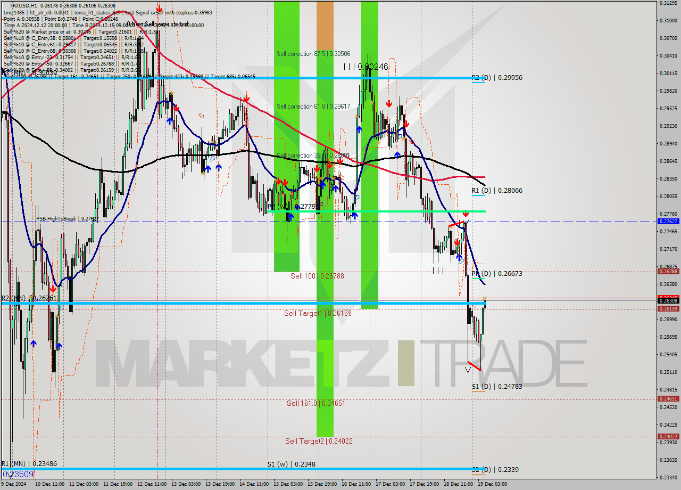Click the red 0.24022 price tag on axis
The image size is (681, 490).
pos(668,437)
